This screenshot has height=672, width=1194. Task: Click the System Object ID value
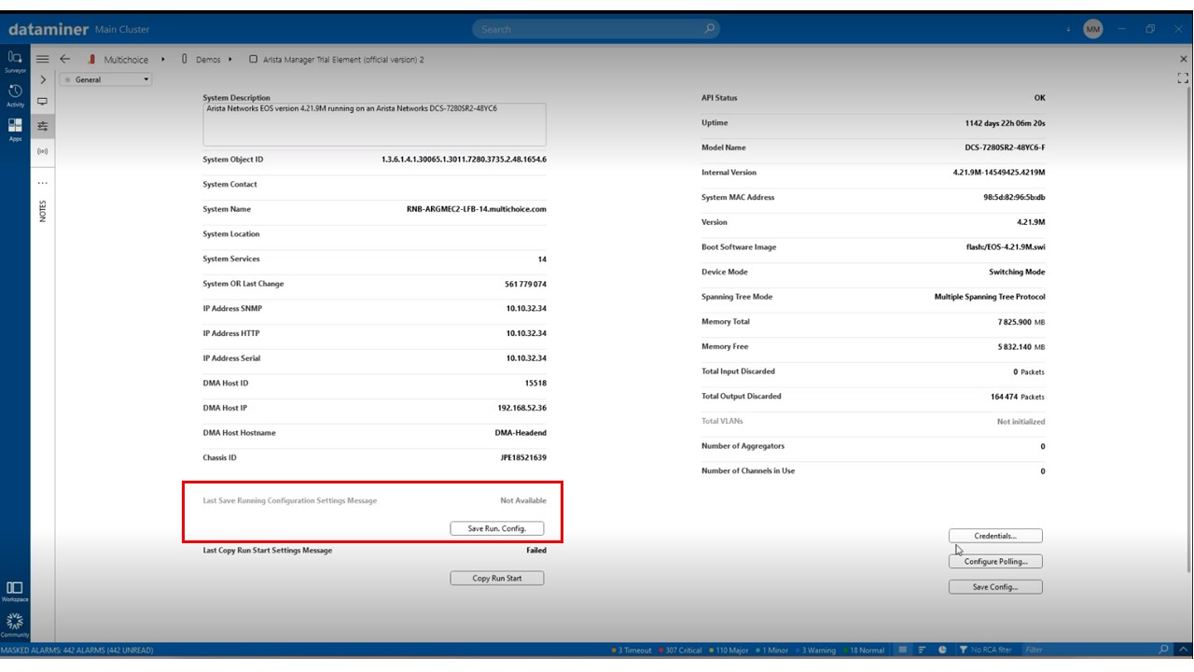pyautogui.click(x=464, y=160)
